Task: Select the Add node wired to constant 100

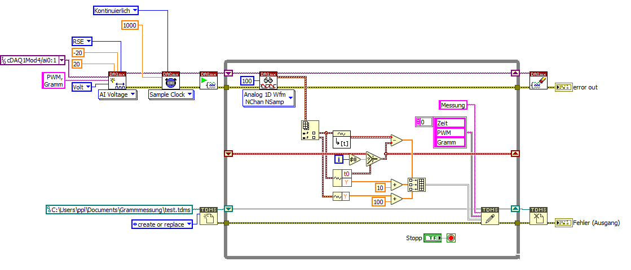Action: coord(397,199)
